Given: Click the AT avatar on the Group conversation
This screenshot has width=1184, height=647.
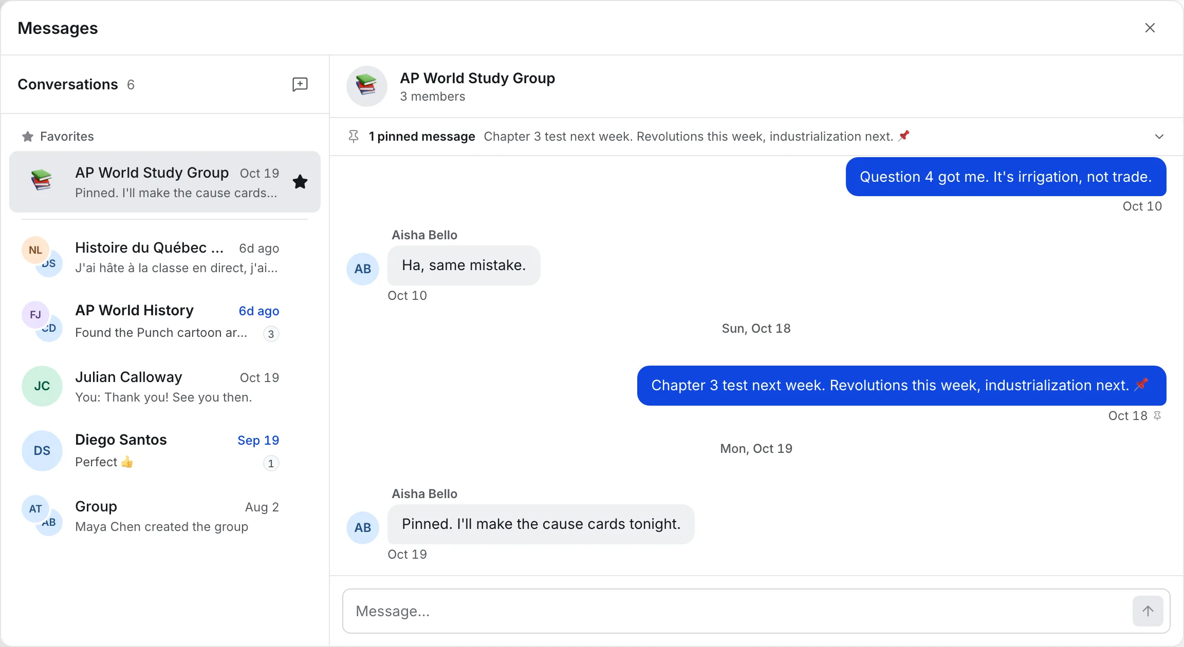Looking at the screenshot, I should click(x=35, y=509).
